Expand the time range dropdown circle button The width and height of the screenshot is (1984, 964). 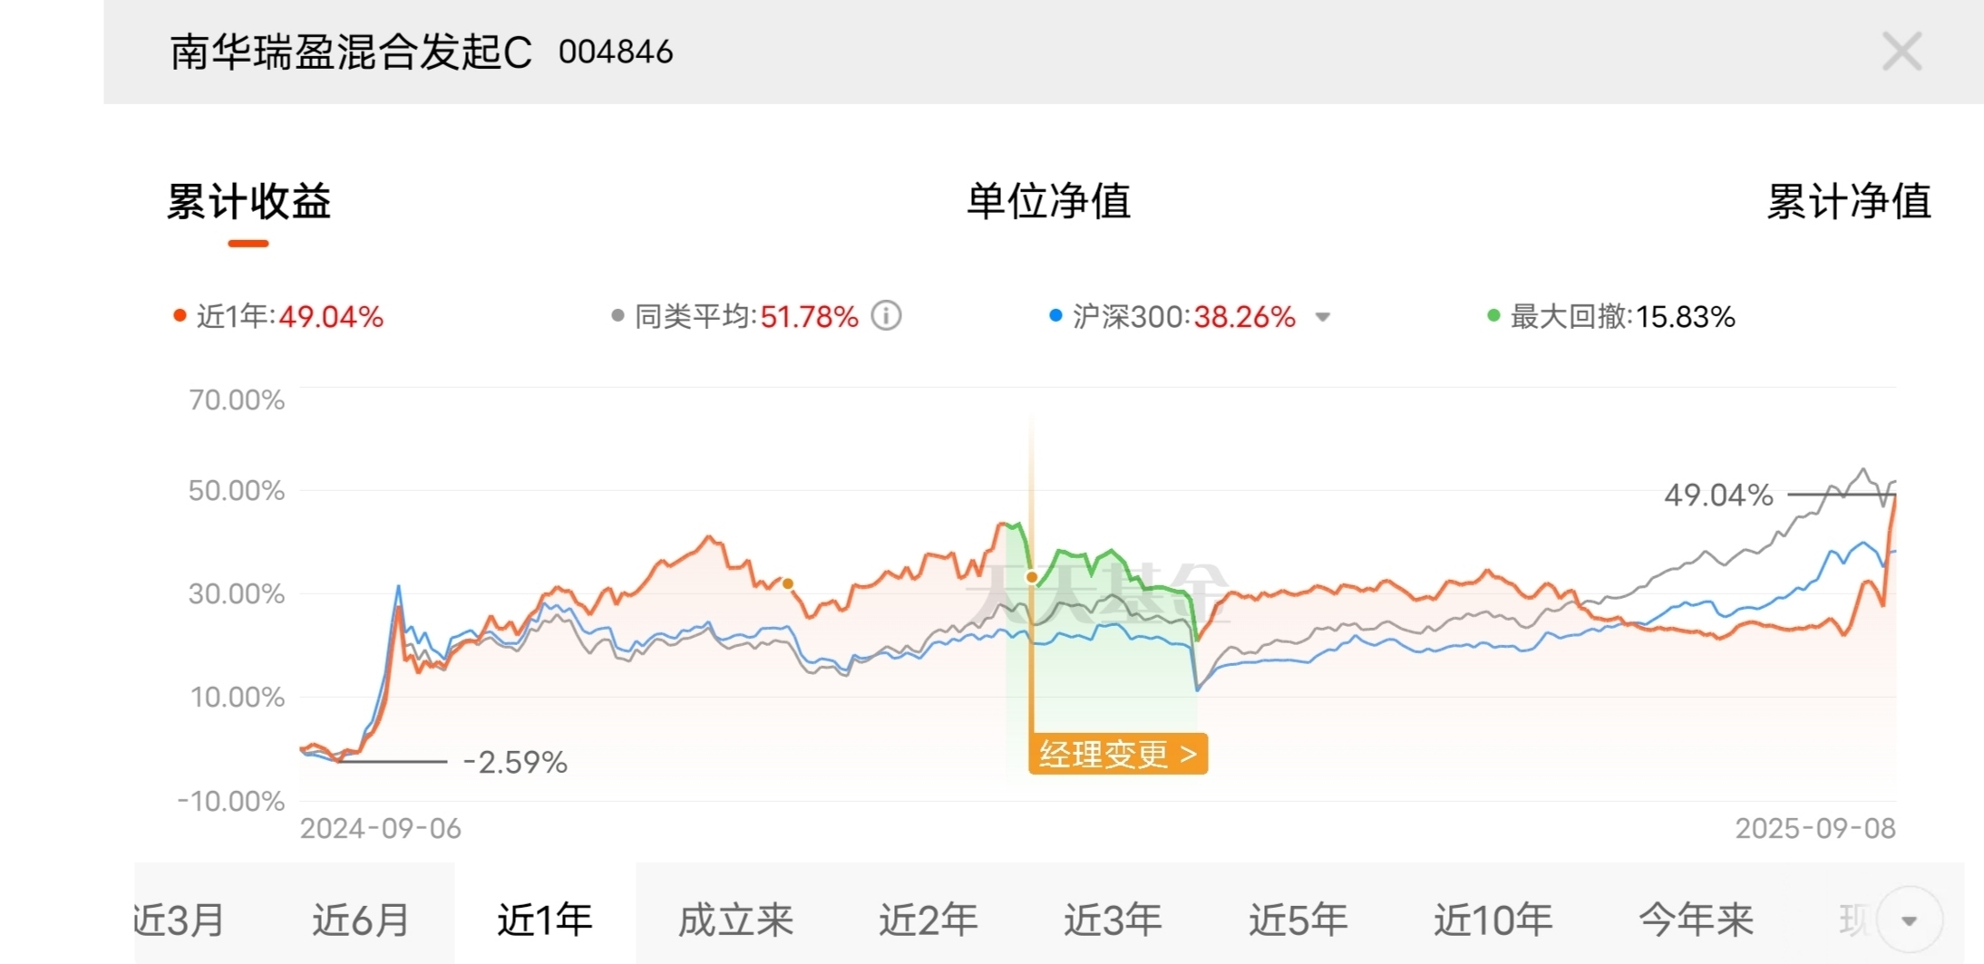1909,921
